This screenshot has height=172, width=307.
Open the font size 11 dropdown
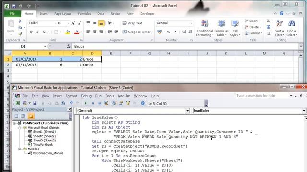[x=68, y=23]
